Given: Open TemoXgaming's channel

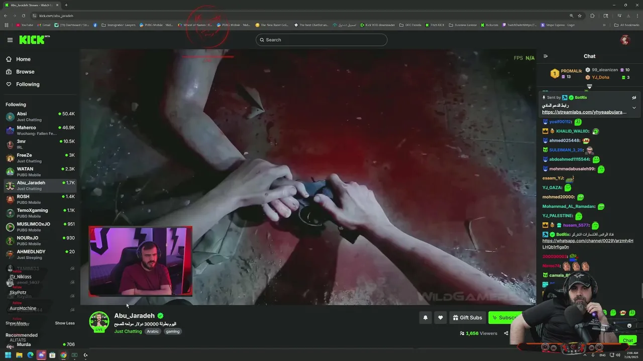Looking at the screenshot, I should [x=40, y=213].
